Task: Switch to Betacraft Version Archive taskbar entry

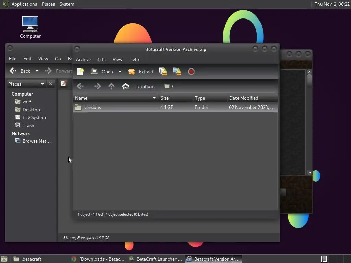Action: (x=214, y=259)
